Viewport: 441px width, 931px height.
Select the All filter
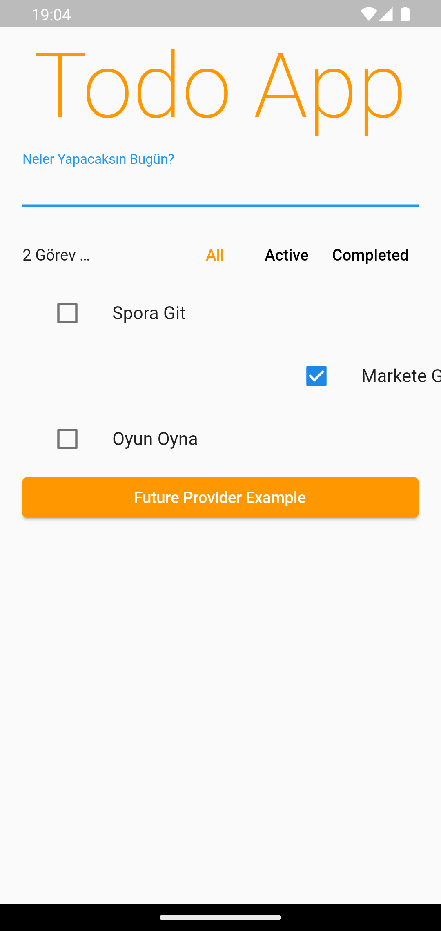[215, 255]
